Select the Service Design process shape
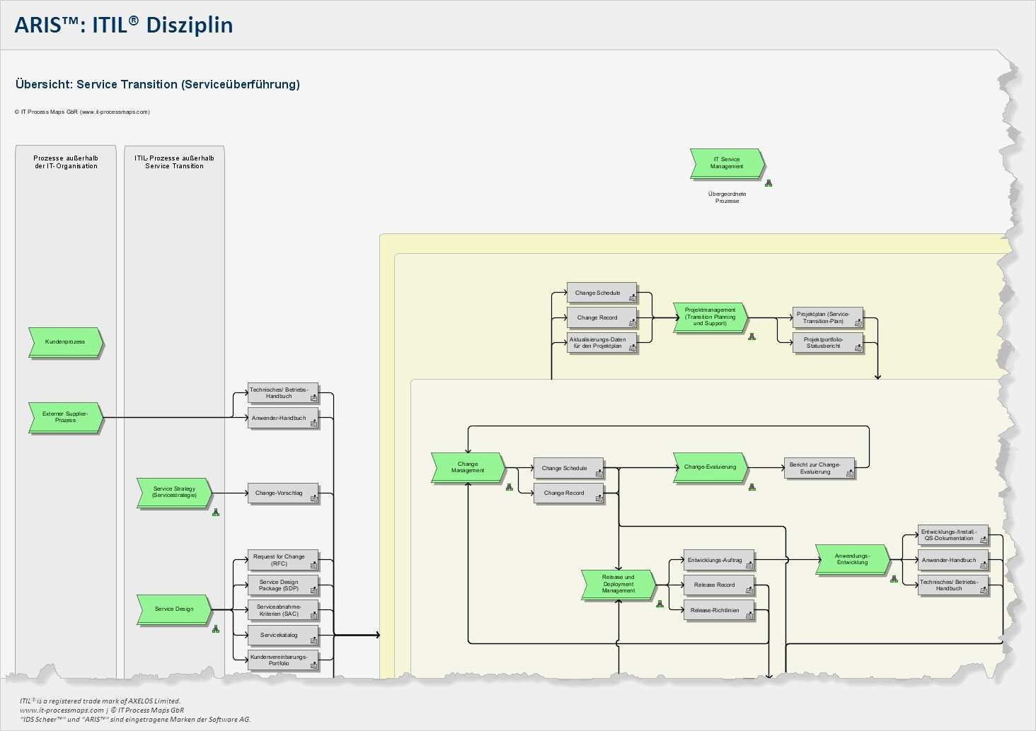1036x731 pixels. point(174,609)
